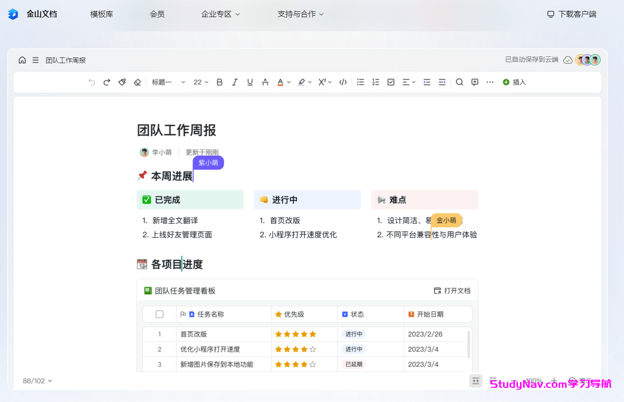Screen dimensions: 624x402
Task: Switch to the 模板库 tab
Action: [x=101, y=14]
